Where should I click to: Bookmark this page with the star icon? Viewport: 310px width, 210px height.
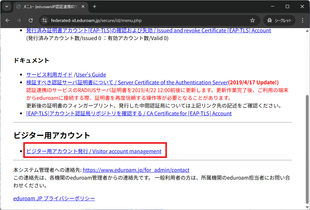(253, 20)
